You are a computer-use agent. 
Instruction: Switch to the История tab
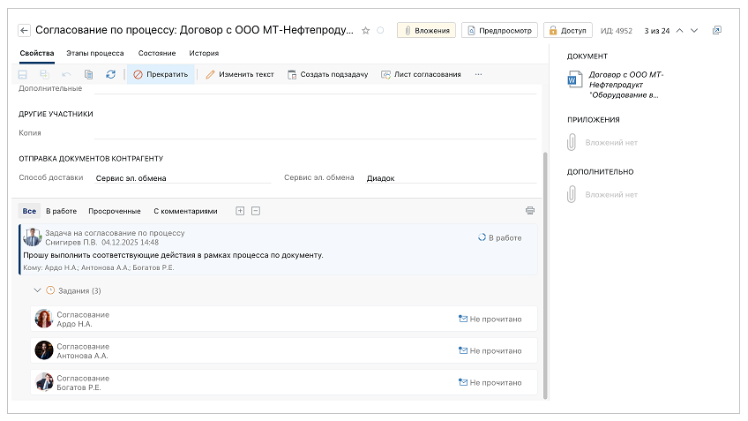click(204, 54)
